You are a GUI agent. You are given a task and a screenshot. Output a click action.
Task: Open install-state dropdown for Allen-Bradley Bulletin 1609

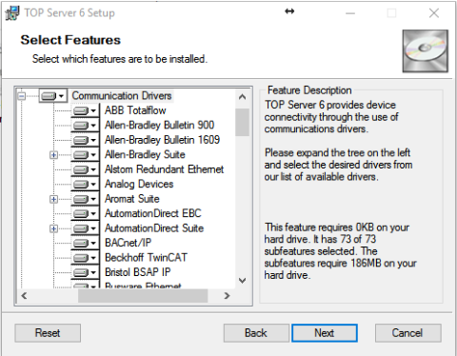pos(85,140)
